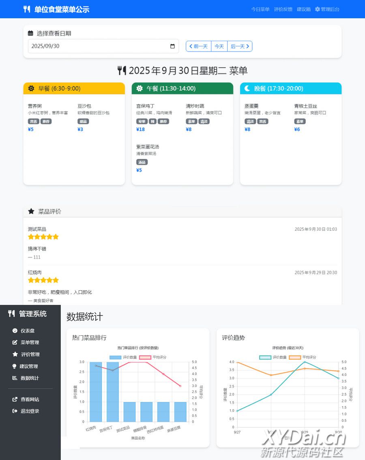Click the 建议管理 lightbulb icon in sidebar
This screenshot has height=460, width=365.
(x=15, y=366)
